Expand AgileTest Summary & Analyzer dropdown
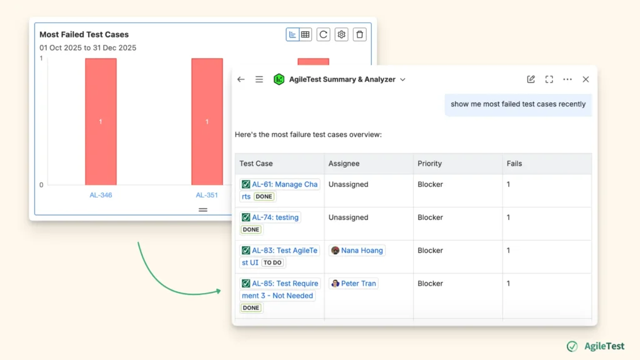The height and width of the screenshot is (360, 640). tap(403, 79)
